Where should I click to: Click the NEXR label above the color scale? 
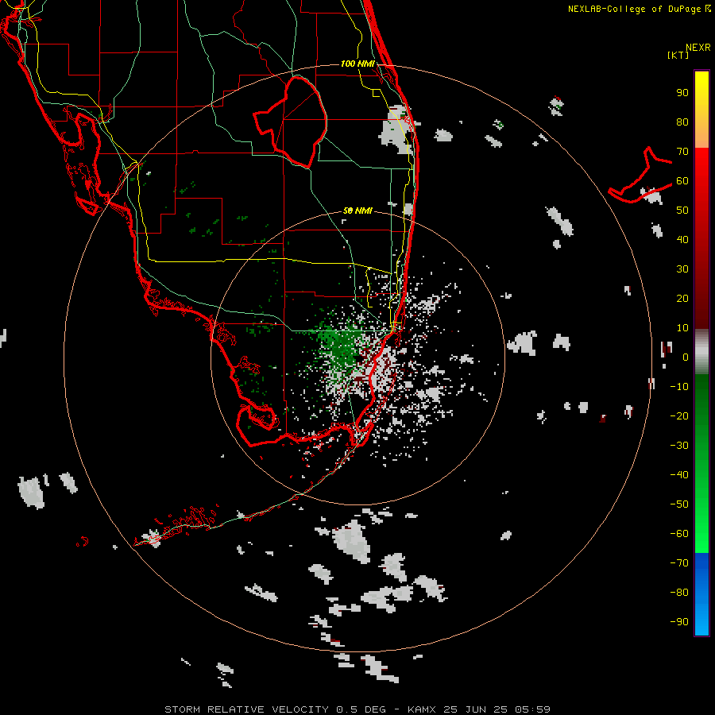click(x=698, y=48)
